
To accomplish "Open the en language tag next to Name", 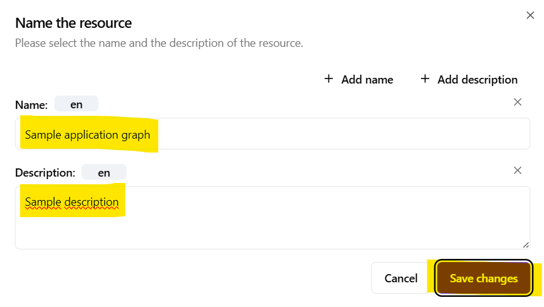I will 76,104.
